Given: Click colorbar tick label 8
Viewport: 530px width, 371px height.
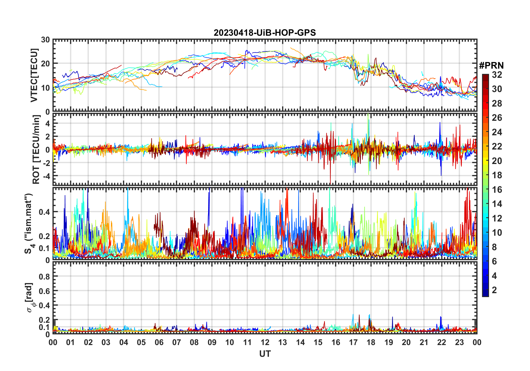Looking at the screenshot, I should tap(494, 247).
